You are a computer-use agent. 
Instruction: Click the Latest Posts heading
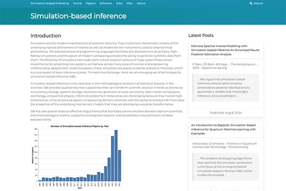(x=201, y=35)
